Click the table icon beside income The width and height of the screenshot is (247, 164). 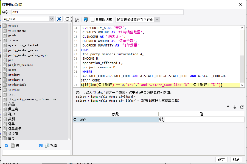pyautogui.click(x=5, y=40)
